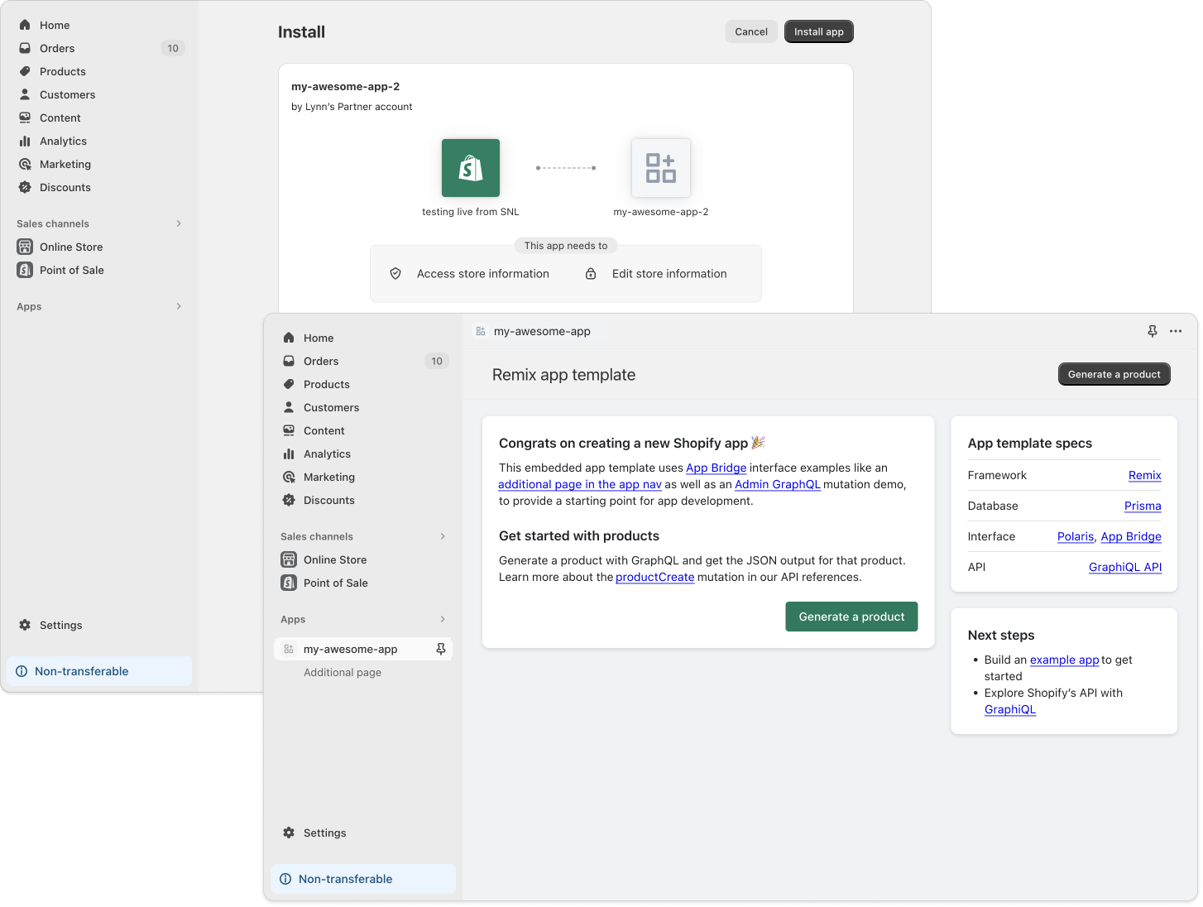
Task: Expand the Apps section in front sidebar
Action: point(443,619)
